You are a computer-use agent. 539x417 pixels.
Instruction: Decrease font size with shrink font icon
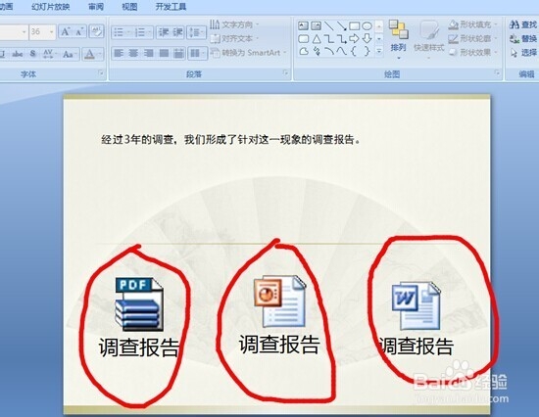click(79, 32)
